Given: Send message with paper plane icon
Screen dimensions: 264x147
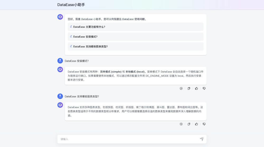Looking at the screenshot, I should pyautogui.click(x=202, y=139).
